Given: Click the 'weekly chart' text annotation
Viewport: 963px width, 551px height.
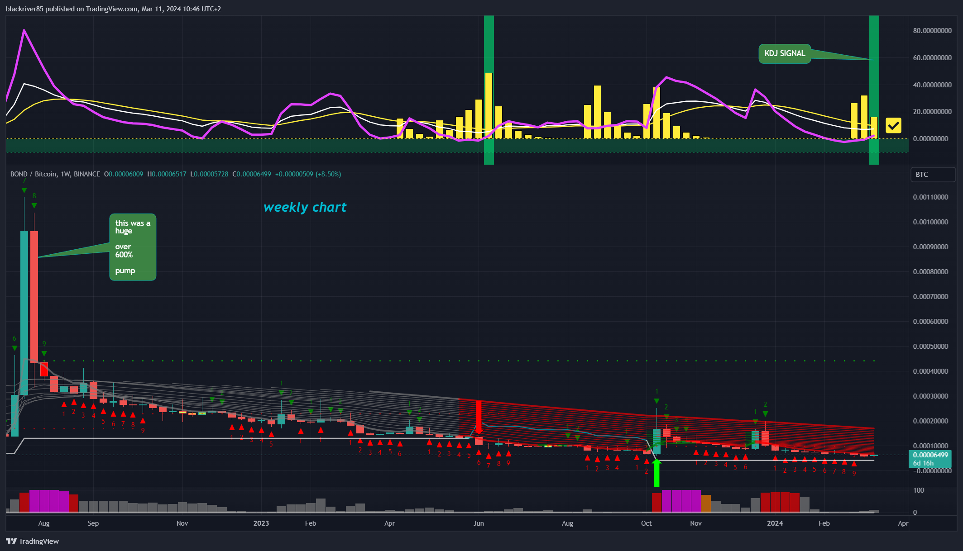Looking at the screenshot, I should pyautogui.click(x=305, y=207).
